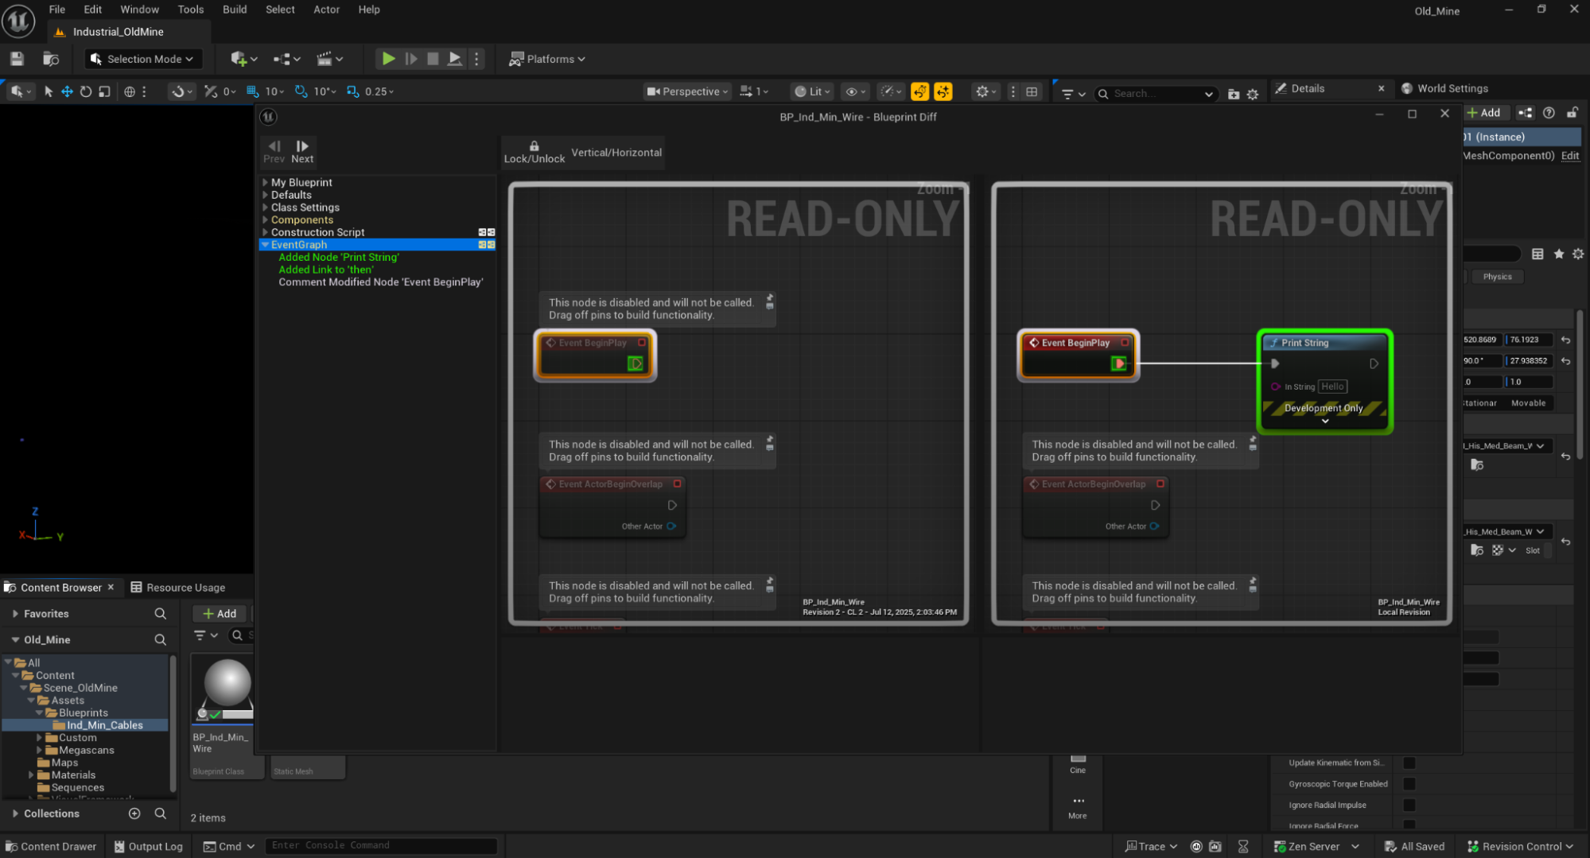Select the scale tool icon
Image resolution: width=1590 pixels, height=858 pixels.
(x=104, y=91)
